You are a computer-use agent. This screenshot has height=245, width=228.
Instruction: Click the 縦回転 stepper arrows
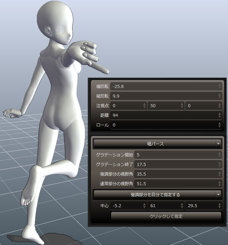(x=220, y=96)
